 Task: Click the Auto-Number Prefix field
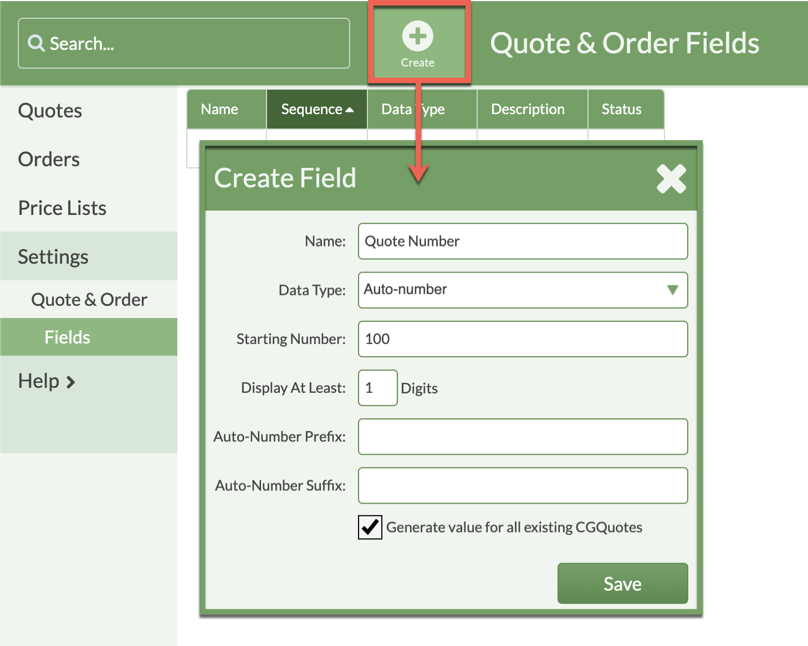[522, 437]
